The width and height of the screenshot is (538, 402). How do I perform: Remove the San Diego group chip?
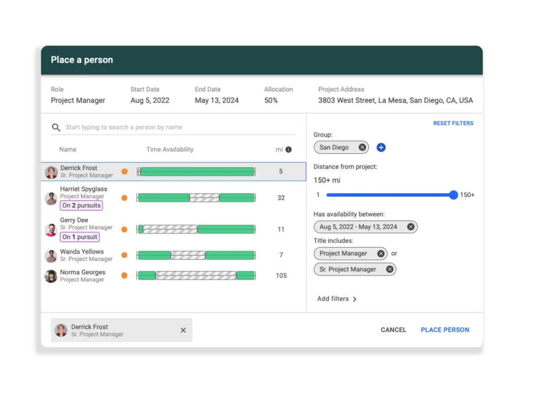pos(362,147)
